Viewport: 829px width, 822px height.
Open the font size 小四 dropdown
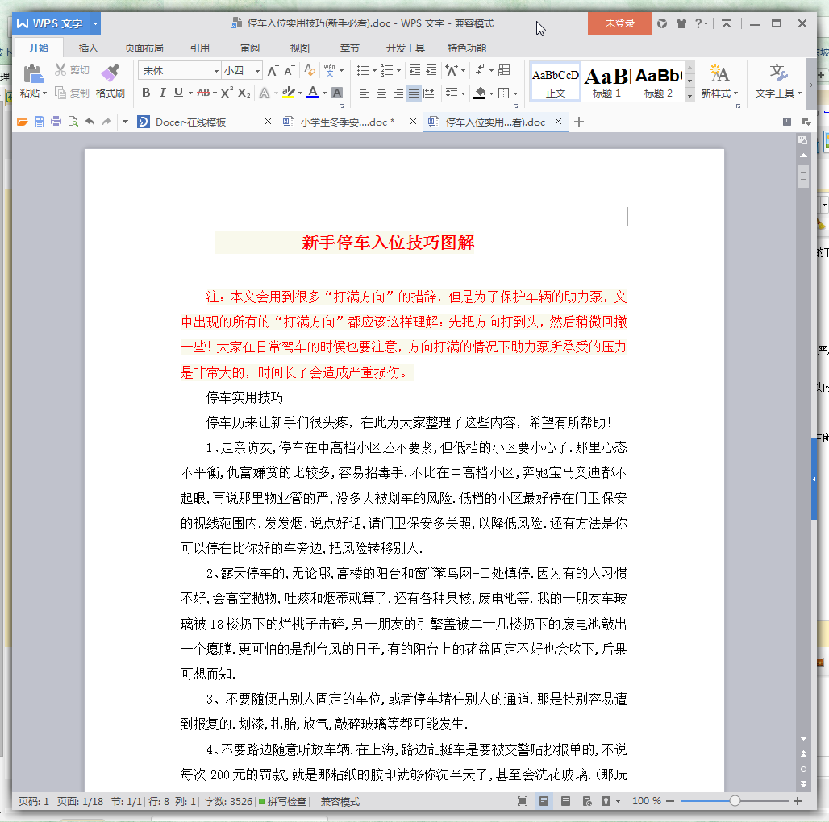point(257,71)
